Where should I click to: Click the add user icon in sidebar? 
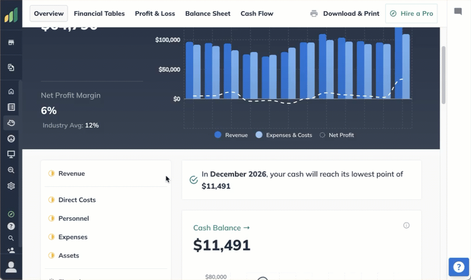click(11, 250)
